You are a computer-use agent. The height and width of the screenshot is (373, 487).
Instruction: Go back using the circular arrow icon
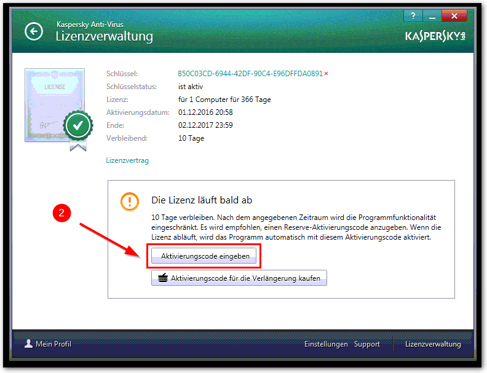tap(34, 31)
